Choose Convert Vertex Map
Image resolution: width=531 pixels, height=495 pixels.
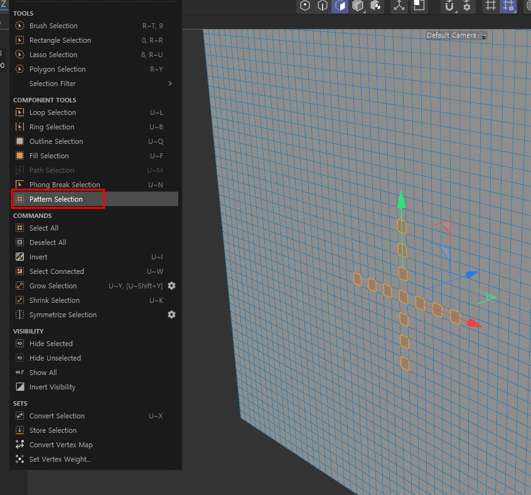[96, 445]
